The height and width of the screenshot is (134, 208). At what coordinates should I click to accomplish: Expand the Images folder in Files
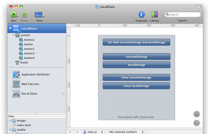(10, 121)
